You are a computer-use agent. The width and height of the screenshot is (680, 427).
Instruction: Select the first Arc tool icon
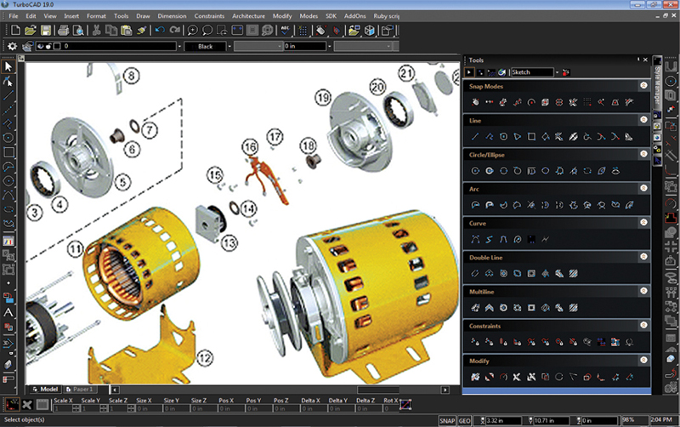[475, 205]
